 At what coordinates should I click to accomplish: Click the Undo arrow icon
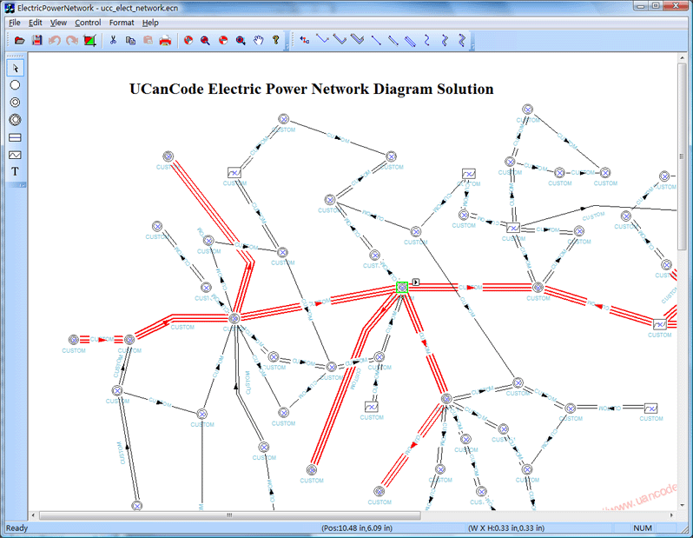coord(55,41)
